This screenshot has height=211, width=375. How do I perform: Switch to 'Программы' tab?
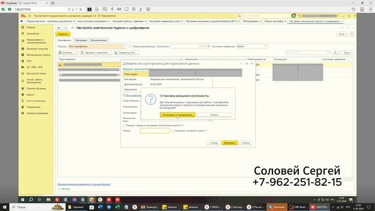[x=81, y=40]
